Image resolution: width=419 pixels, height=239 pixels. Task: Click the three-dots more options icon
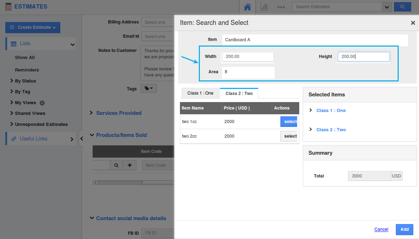click(281, 7)
